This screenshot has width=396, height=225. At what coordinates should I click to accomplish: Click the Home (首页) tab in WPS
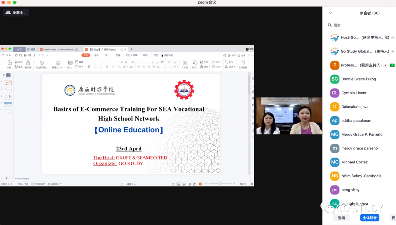pyautogui.click(x=19, y=49)
